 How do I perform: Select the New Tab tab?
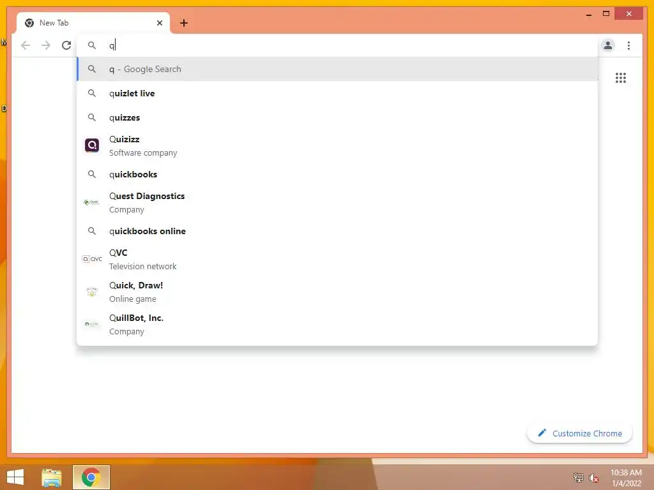coord(93,23)
